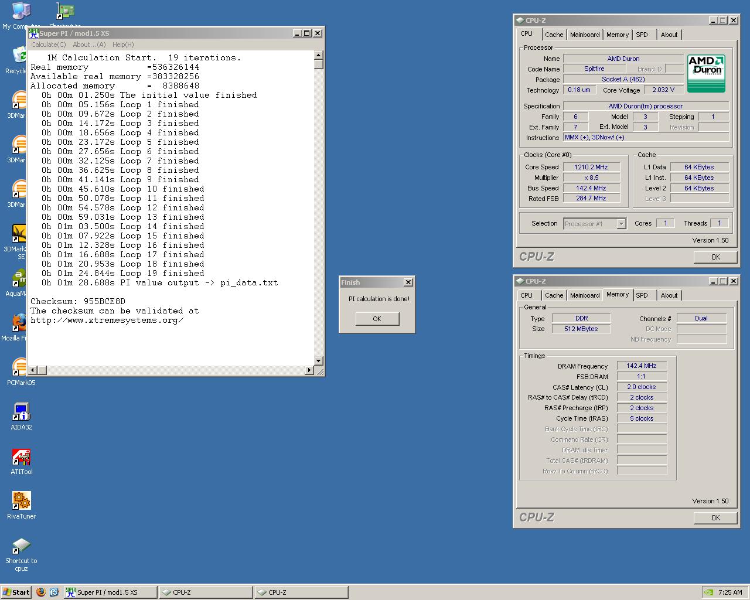Viewport: 750px width, 600px height.
Task: Activate the second CPU-Z taskbar button
Action: pos(301,592)
